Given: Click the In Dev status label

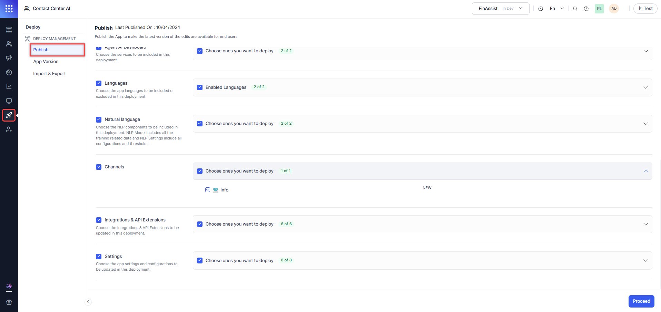Looking at the screenshot, I should pyautogui.click(x=508, y=9).
